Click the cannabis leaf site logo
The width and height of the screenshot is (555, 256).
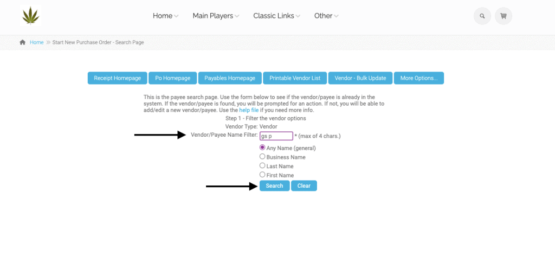click(30, 16)
